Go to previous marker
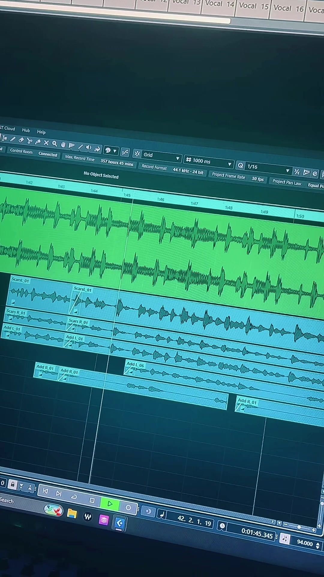 point(45,491)
